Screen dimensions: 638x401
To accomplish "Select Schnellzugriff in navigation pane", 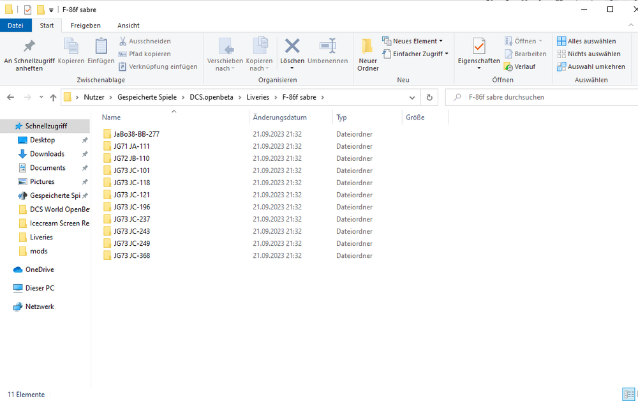I will point(45,126).
